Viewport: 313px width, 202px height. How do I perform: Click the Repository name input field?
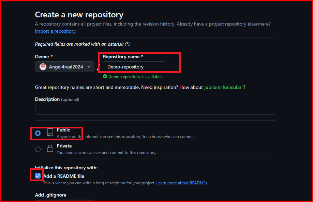tap(134, 67)
